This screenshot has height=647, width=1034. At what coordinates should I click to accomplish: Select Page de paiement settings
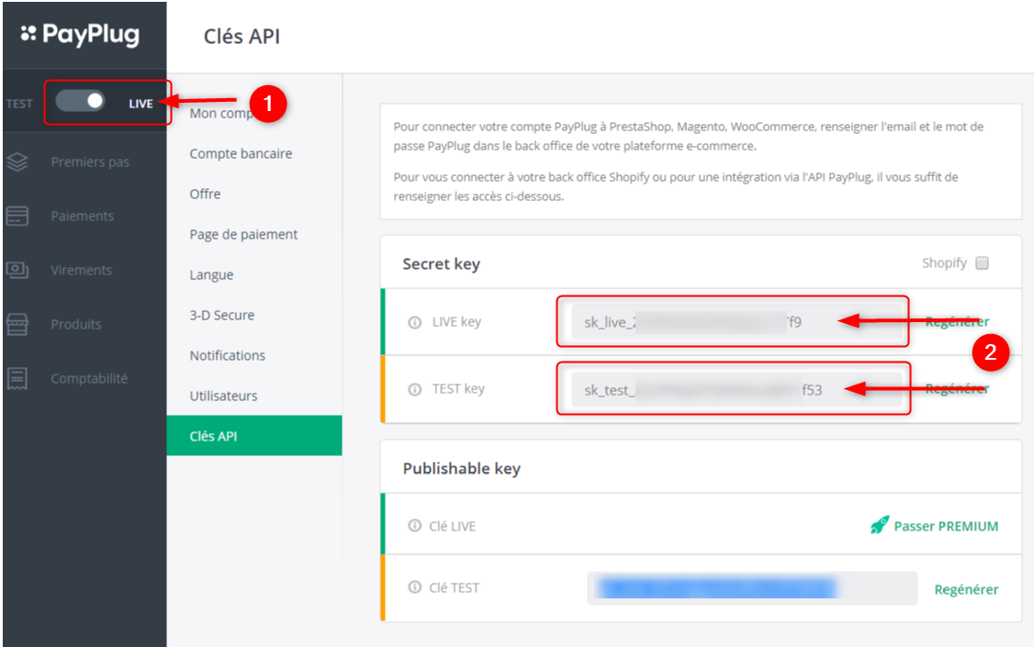[243, 235]
